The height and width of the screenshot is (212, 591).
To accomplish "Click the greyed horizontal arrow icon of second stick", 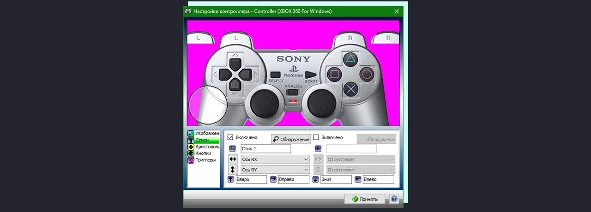I will (318, 159).
